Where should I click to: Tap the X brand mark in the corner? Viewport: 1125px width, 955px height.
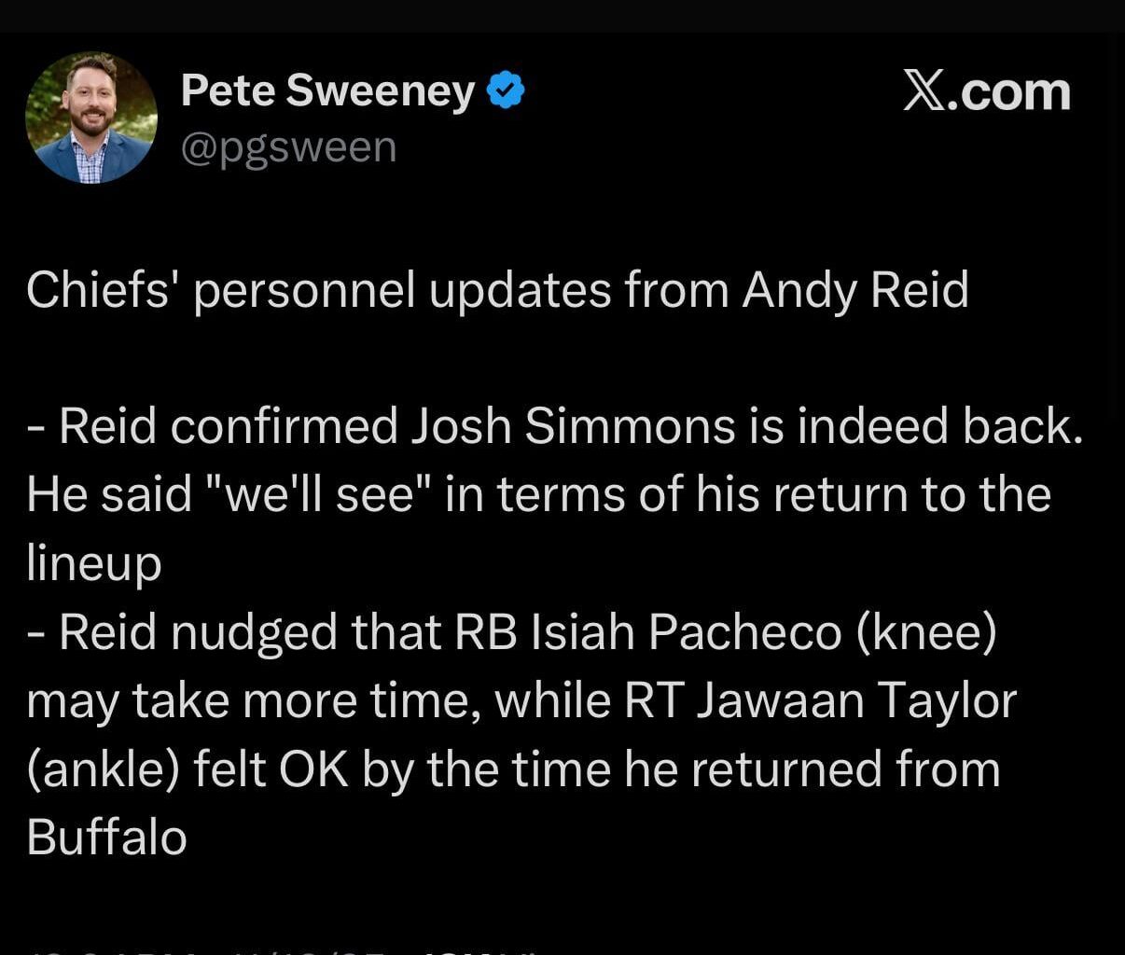(x=924, y=90)
